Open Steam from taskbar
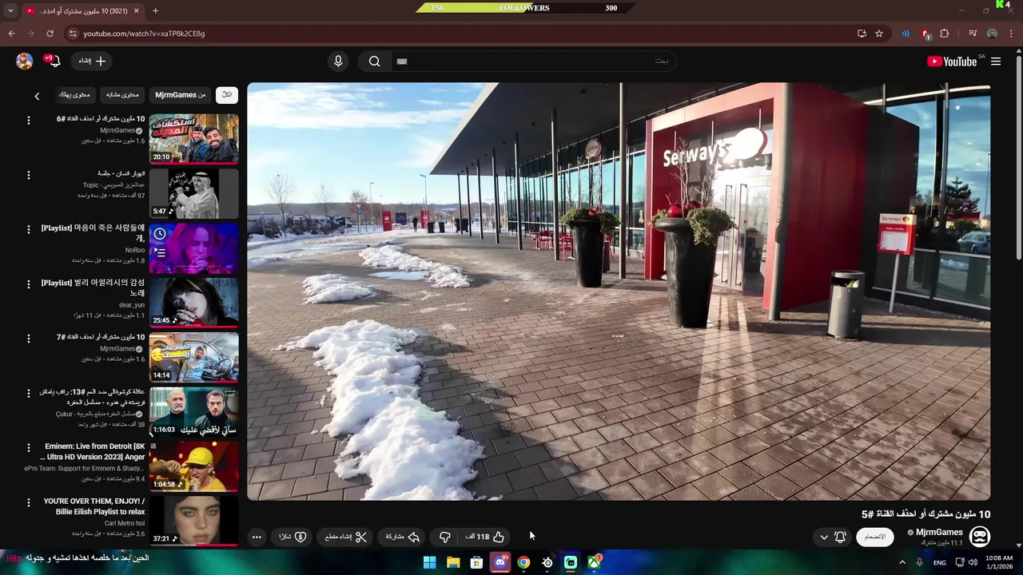Viewport: 1023px width, 575px height. point(547,562)
